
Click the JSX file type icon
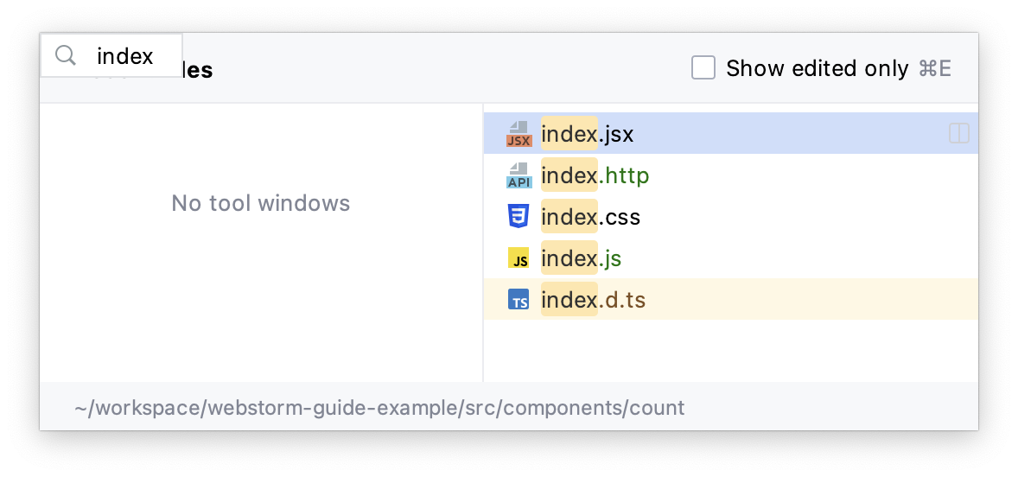(x=519, y=134)
